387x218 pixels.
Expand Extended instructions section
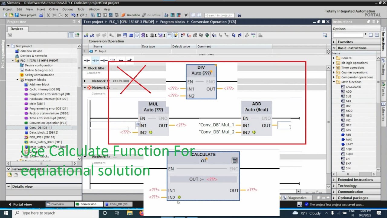[334, 180]
